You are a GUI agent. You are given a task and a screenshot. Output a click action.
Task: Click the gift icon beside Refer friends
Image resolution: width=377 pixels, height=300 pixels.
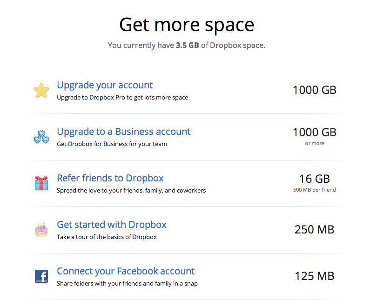[x=41, y=183]
